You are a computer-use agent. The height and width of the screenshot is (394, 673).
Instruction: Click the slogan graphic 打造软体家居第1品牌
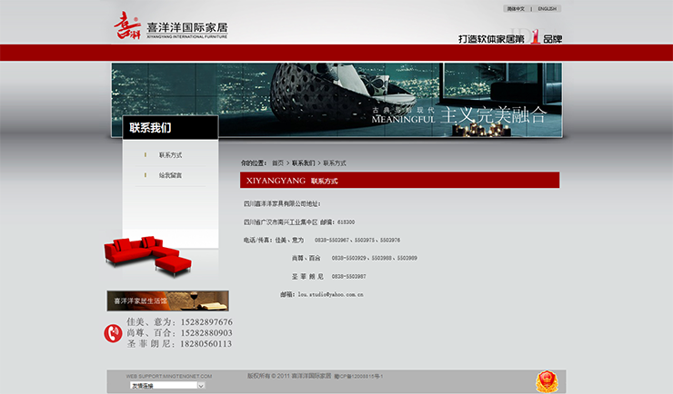(x=509, y=38)
